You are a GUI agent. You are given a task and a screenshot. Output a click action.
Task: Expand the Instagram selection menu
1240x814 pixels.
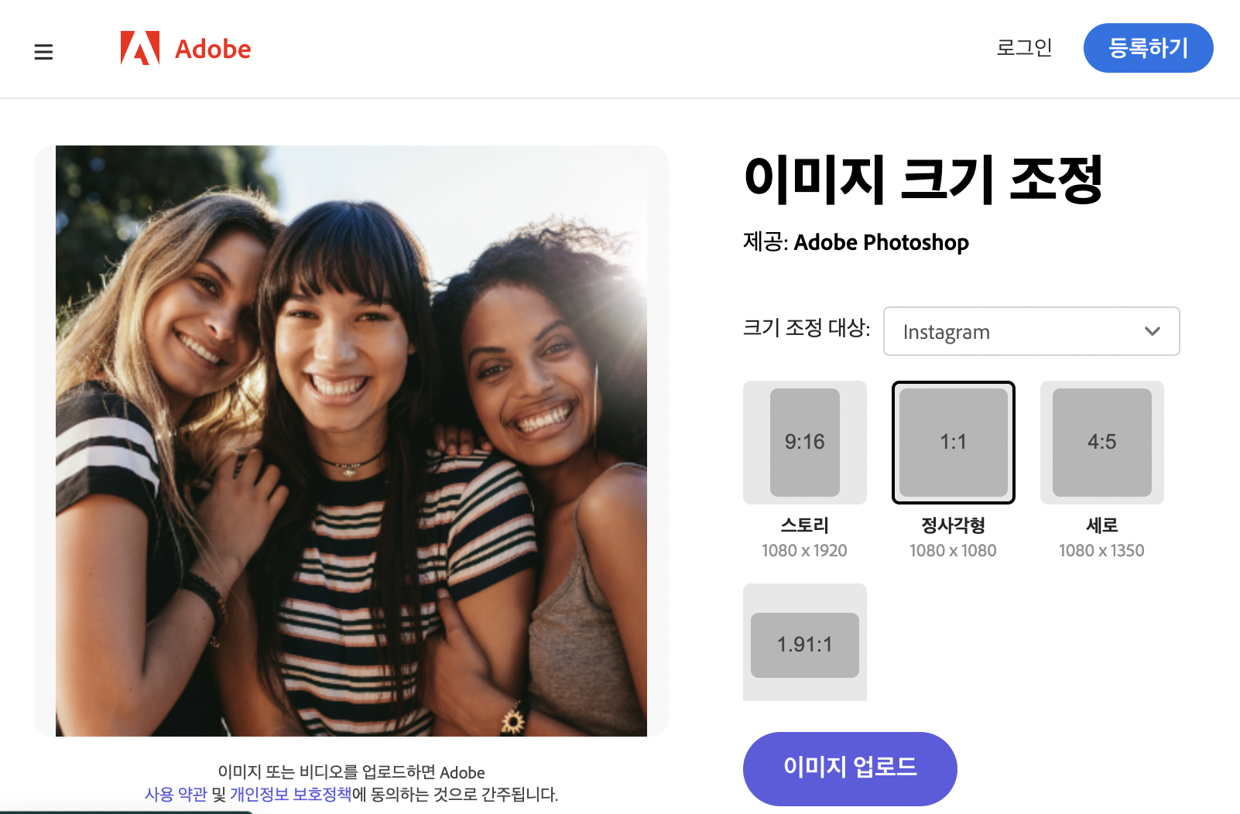1031,331
